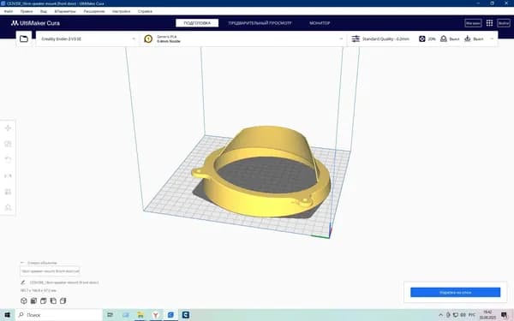The height and width of the screenshot is (321, 514).
Task: Select the Rotate tool in left toolbar
Action: pyautogui.click(x=8, y=160)
